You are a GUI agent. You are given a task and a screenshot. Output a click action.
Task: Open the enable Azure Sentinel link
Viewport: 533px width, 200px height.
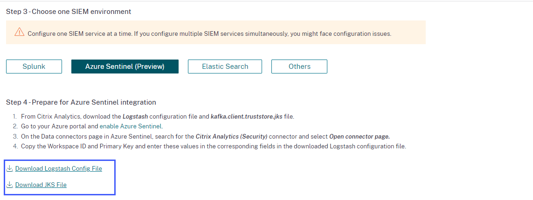(x=131, y=126)
